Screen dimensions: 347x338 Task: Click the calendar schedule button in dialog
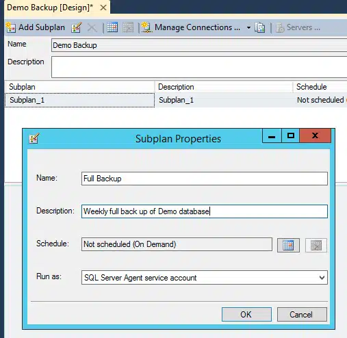coord(288,245)
